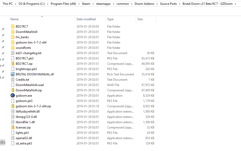
Task: Go to OS & Programs (C:) breadcrumb
Action: pyautogui.click(x=32, y=4)
